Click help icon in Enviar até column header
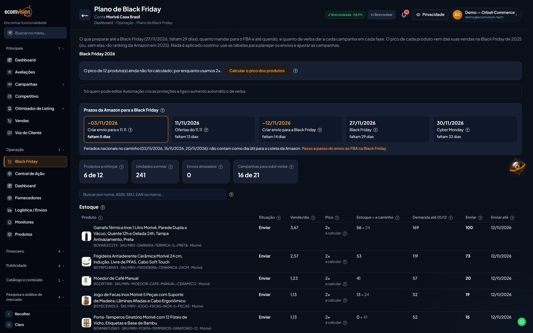This screenshot has height=333, width=533. 512,218
